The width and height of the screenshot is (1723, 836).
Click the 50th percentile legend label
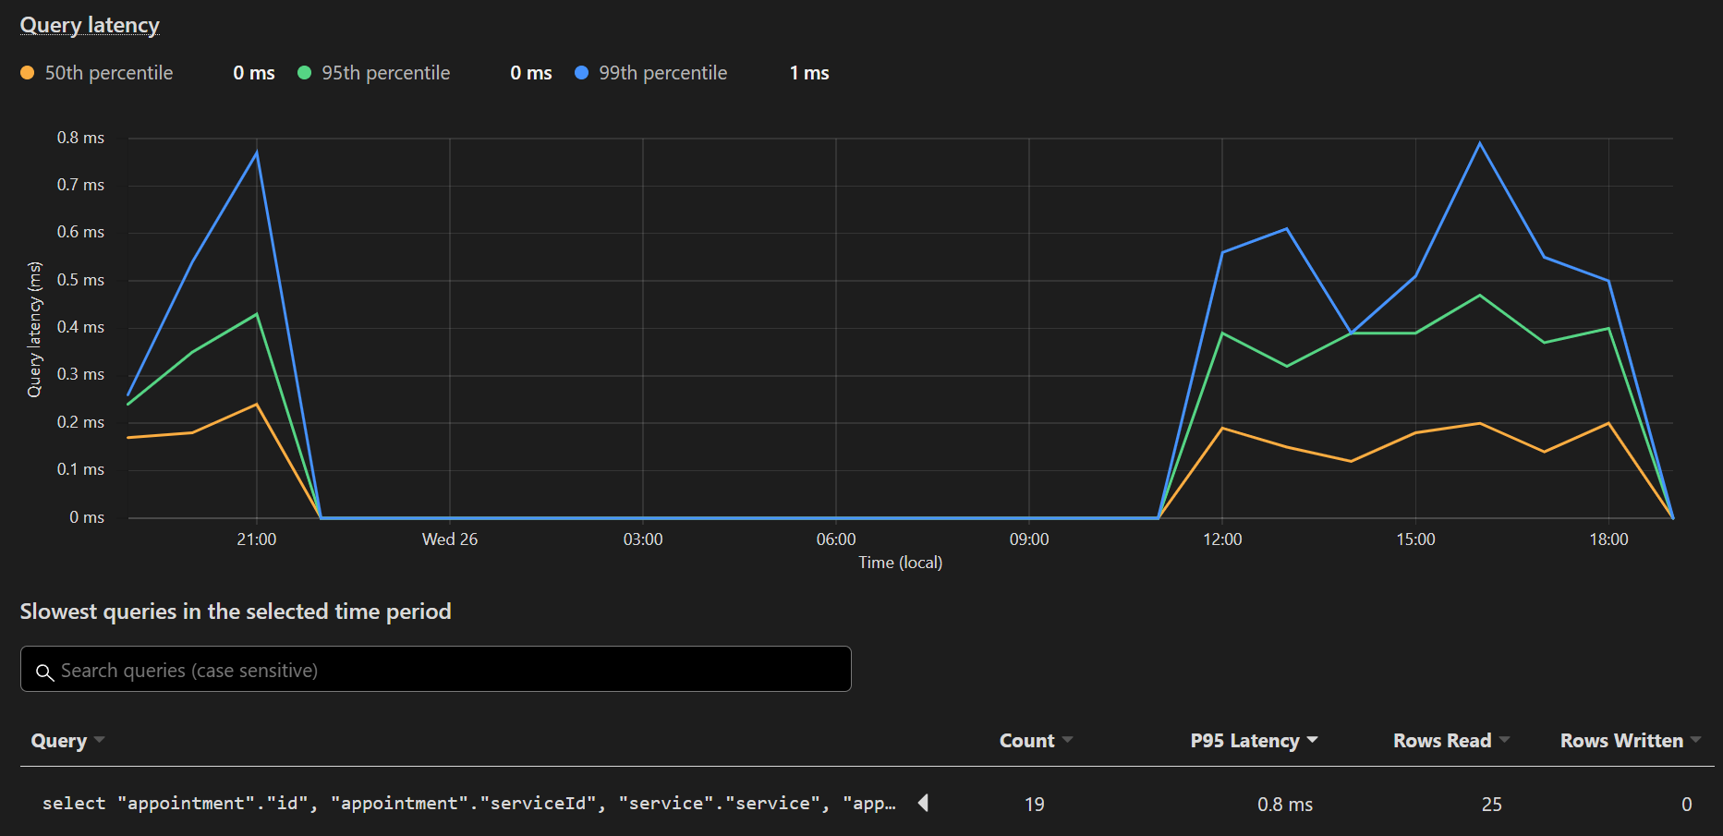[x=109, y=73]
